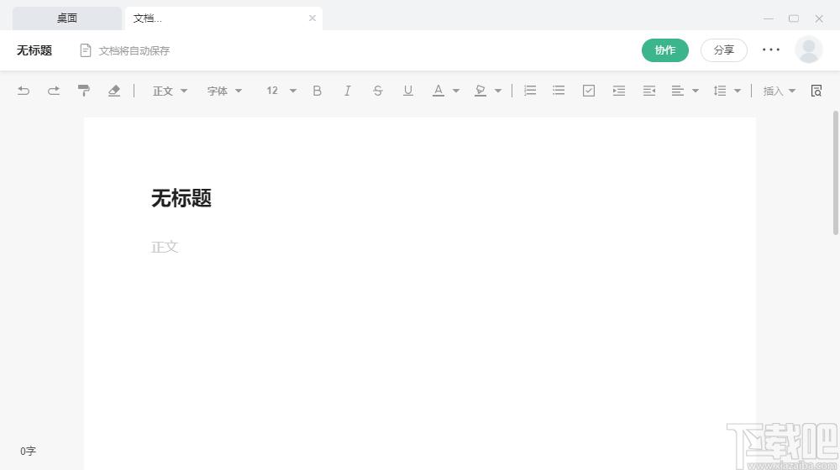Open the 插入 insert menu
The height and width of the screenshot is (470, 840).
(779, 91)
